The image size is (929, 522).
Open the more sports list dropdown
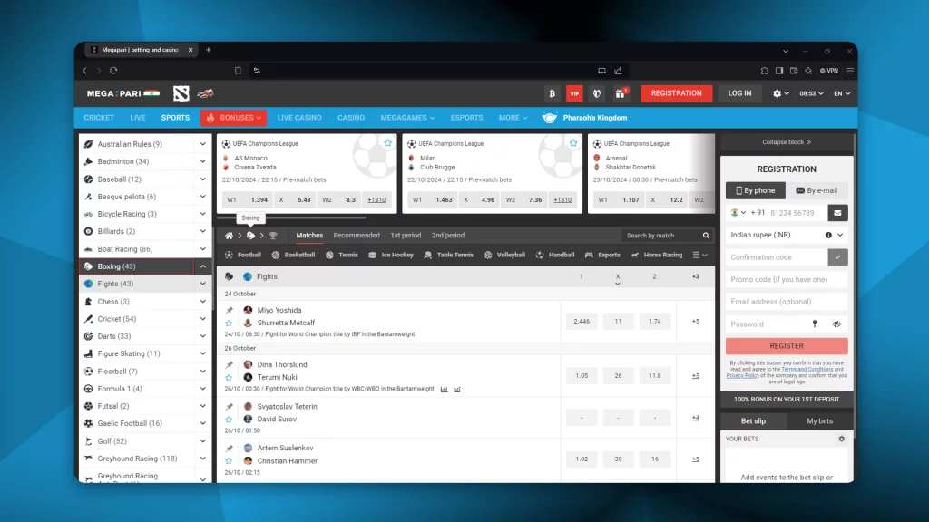(x=699, y=255)
